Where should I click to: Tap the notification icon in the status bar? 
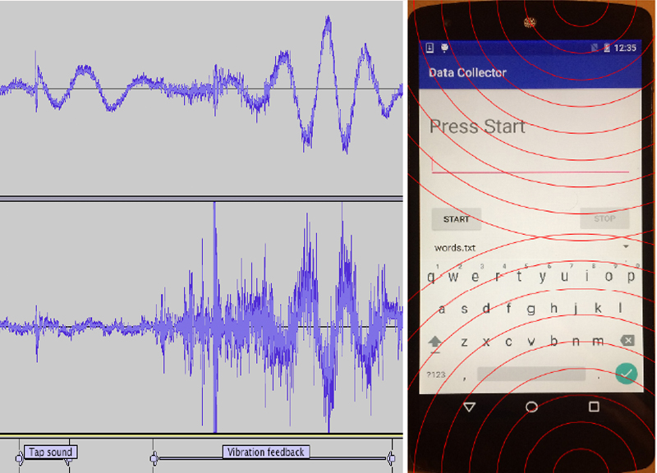pyautogui.click(x=445, y=48)
